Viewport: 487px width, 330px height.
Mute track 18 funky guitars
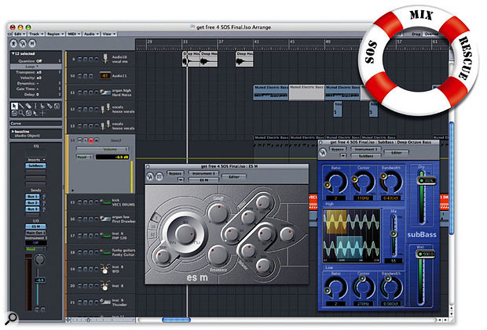[79, 252]
